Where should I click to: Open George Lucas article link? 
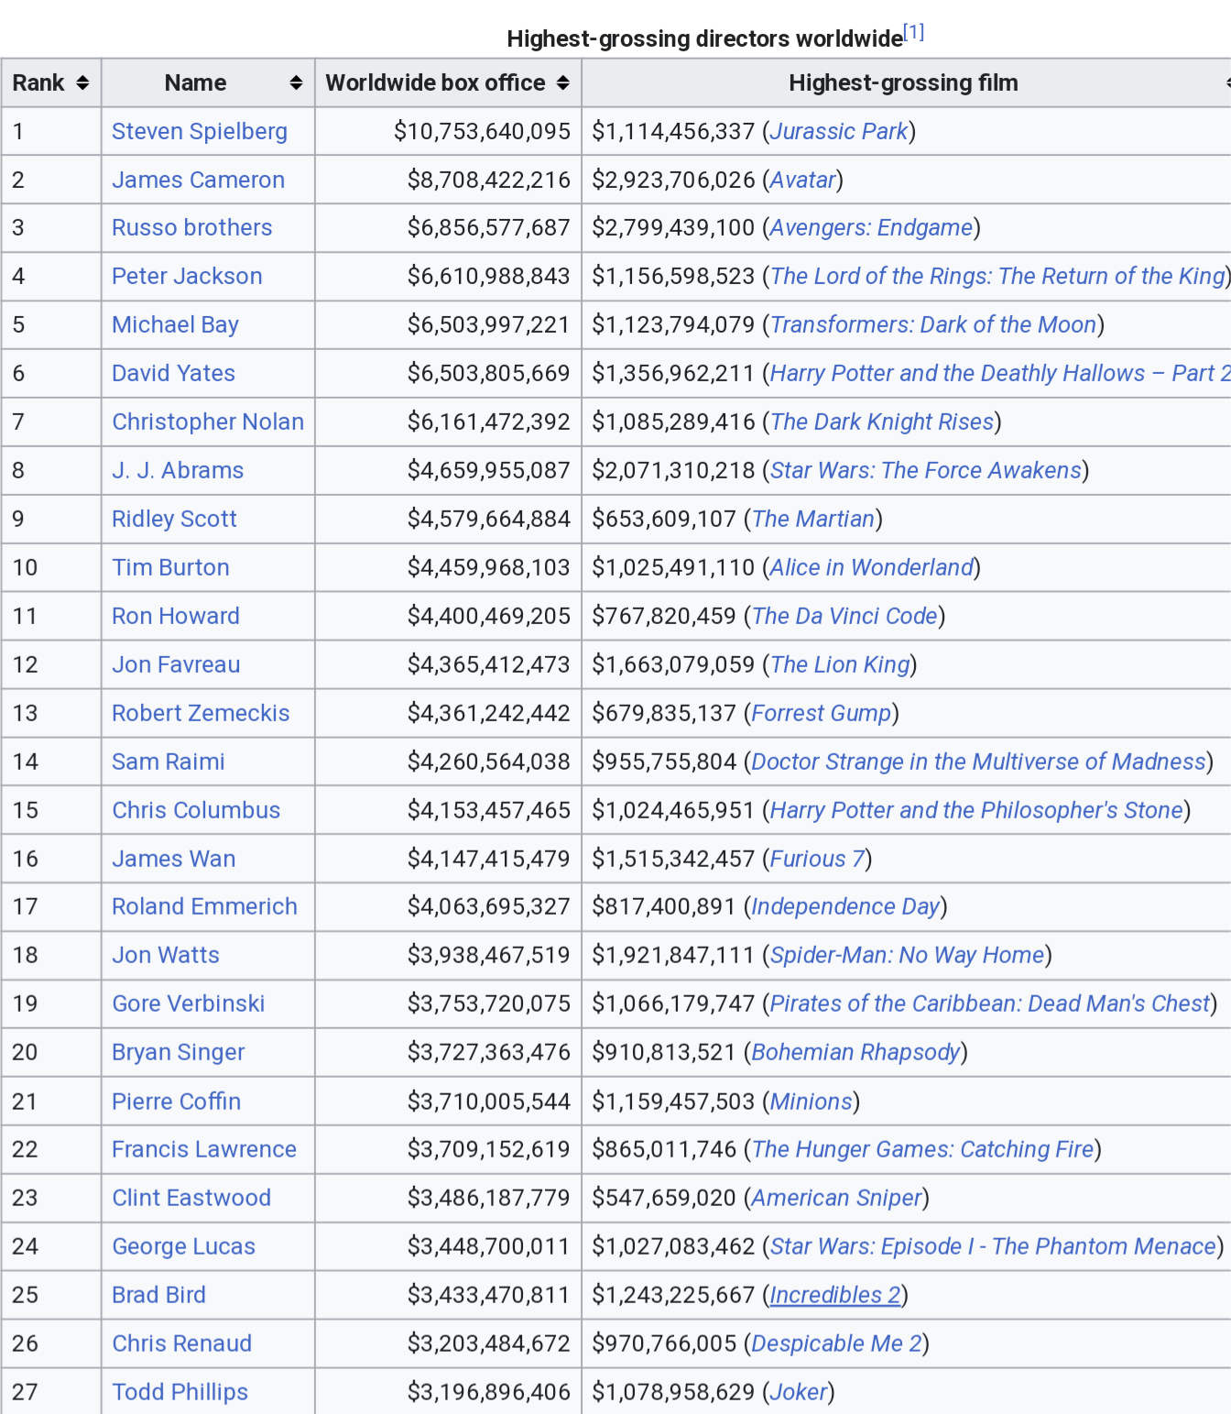click(x=184, y=1247)
